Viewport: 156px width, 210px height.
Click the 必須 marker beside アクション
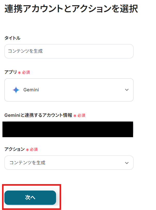(34, 150)
